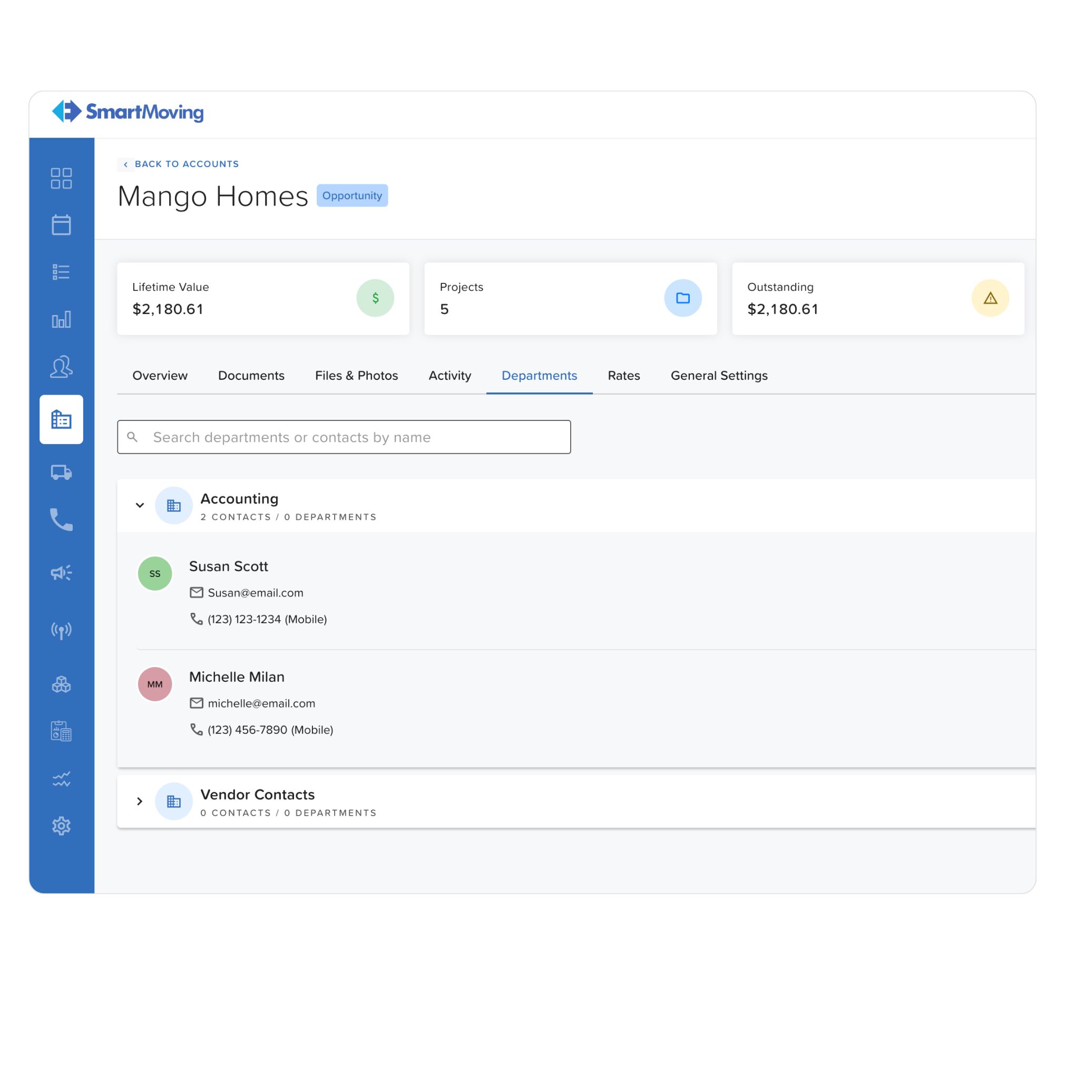Open the calculator clipboard icon in sidebar
Screen dimensions: 1065x1079
pos(61,731)
